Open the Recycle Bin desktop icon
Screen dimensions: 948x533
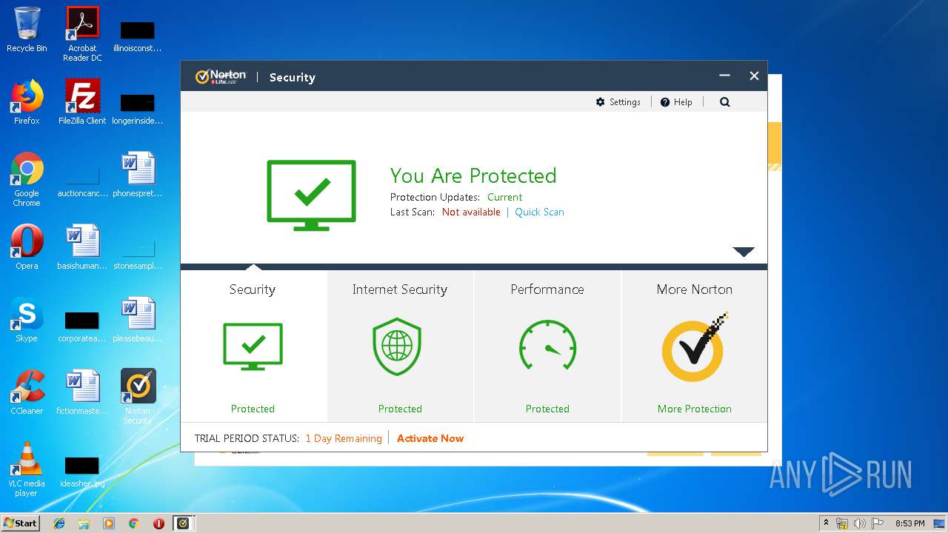27,30
